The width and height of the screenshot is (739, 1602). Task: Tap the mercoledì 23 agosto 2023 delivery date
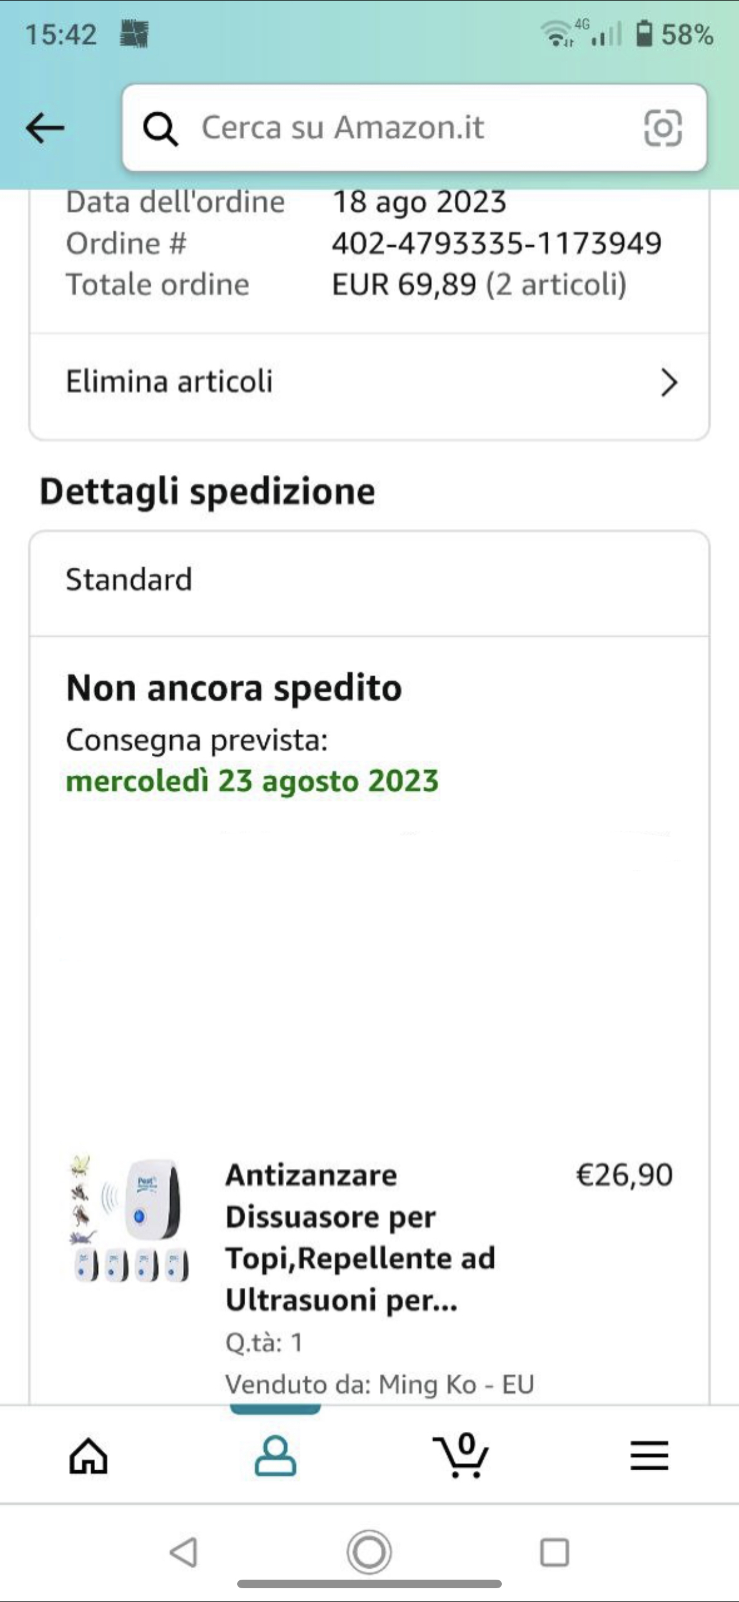click(x=253, y=781)
